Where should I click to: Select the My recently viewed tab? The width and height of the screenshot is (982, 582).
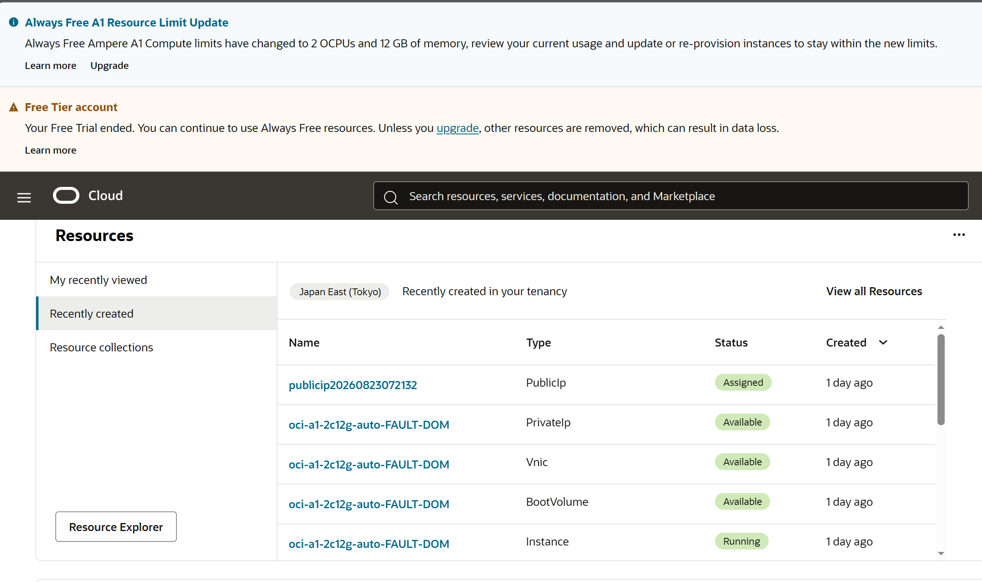point(156,280)
